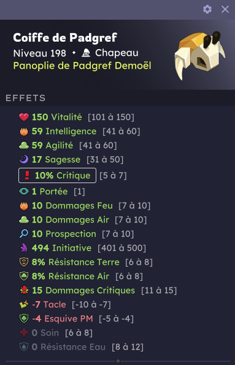Expand the bottom divider diamond handle
This screenshot has height=365, width=235.
coord(118,361)
